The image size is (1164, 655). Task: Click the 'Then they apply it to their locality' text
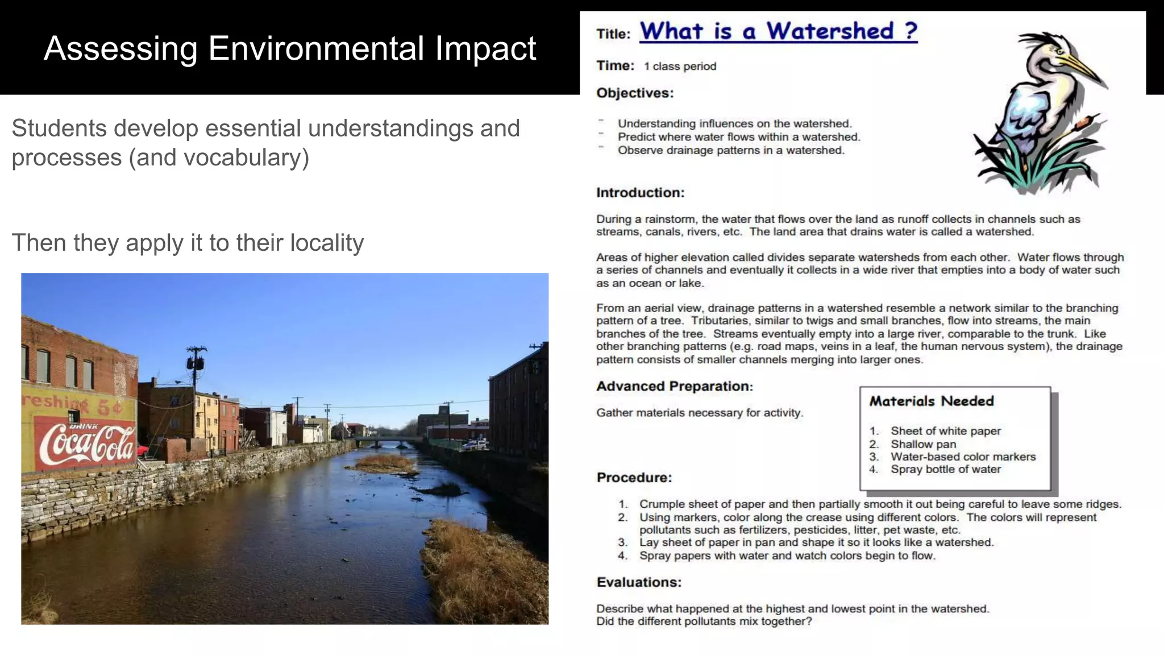point(188,243)
